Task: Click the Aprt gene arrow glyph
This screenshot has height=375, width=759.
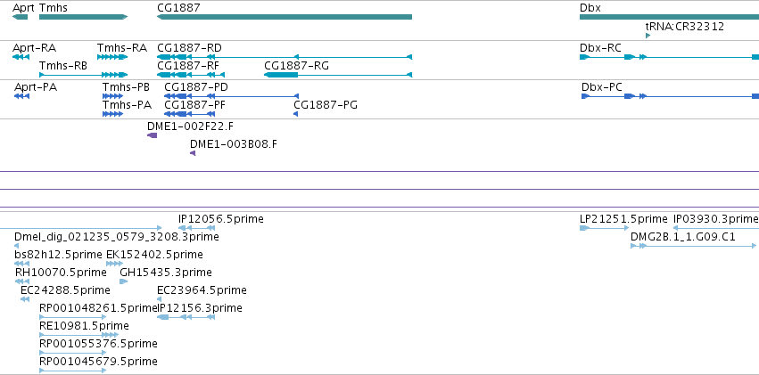Action: 21,17
